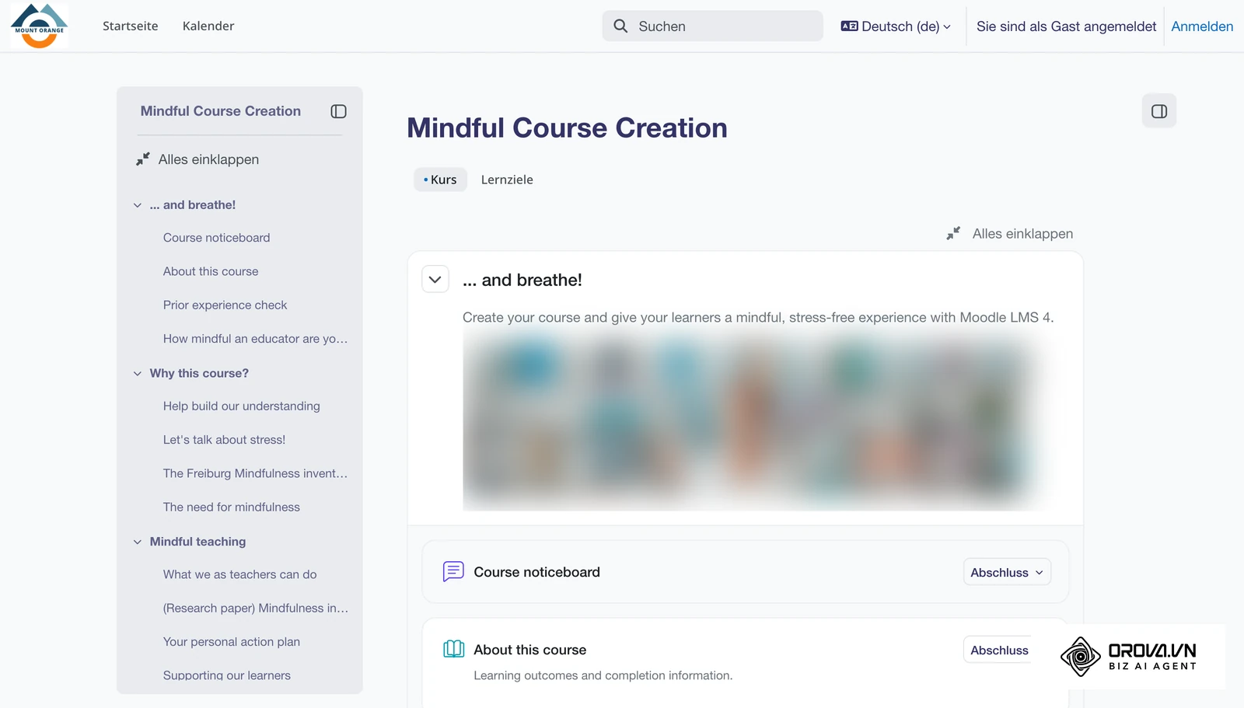Click the language flag icon
Viewport: 1244px width, 708px height.
[849, 26]
